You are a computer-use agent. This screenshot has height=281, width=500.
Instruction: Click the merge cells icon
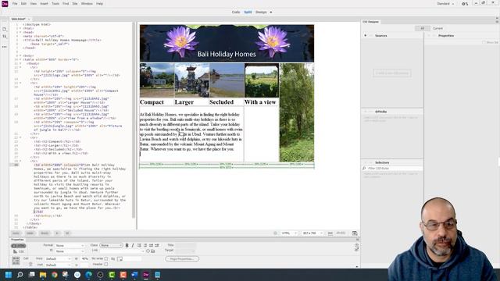click(16, 259)
